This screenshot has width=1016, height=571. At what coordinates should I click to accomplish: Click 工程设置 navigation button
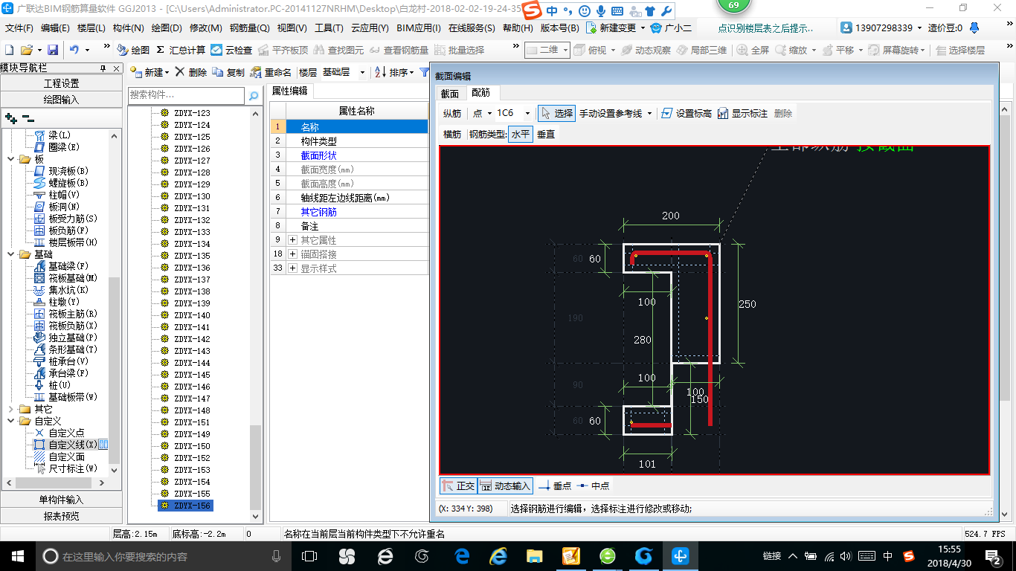(x=61, y=83)
